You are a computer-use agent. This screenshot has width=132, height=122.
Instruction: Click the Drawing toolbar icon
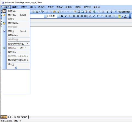tap(90, 12)
